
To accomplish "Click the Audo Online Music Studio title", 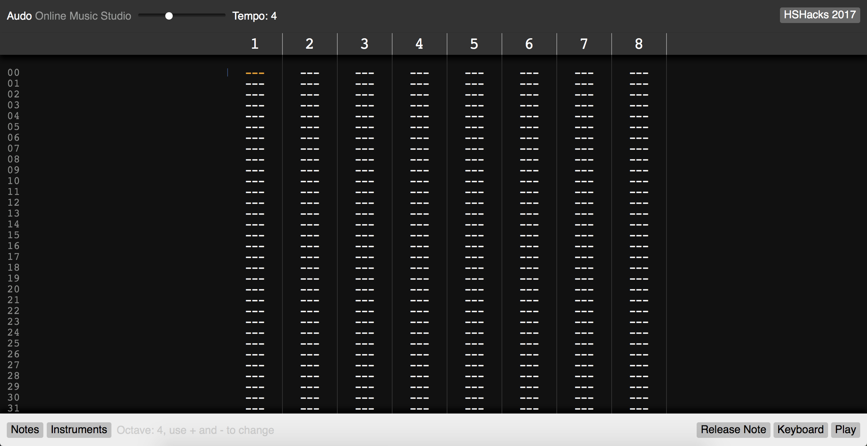I will pos(69,16).
